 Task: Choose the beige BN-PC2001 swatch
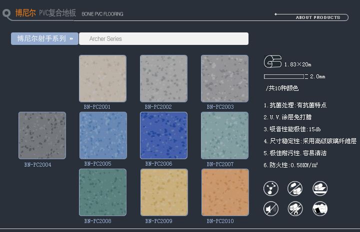pos(102,78)
